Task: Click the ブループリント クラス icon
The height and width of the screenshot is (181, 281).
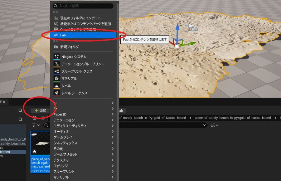Action: coord(56,71)
